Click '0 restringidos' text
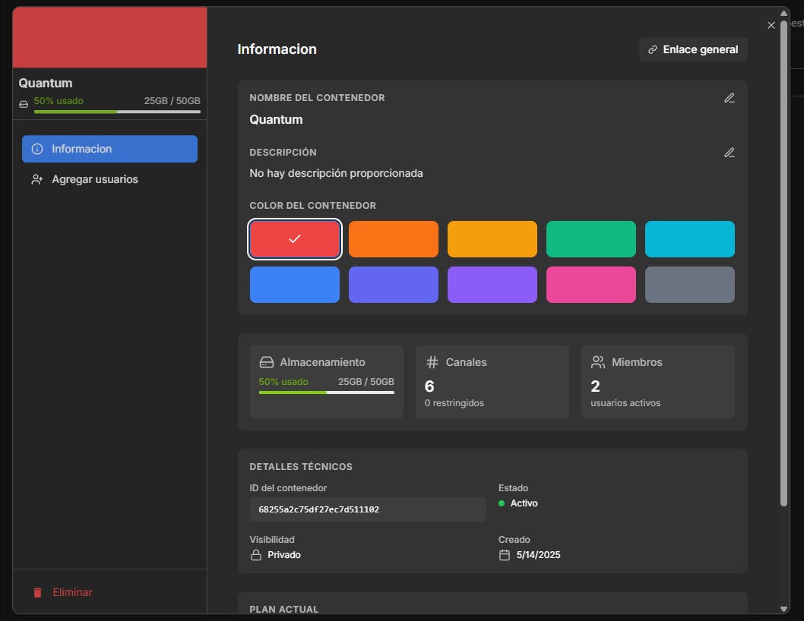Viewport: 804px width, 621px height. (454, 403)
